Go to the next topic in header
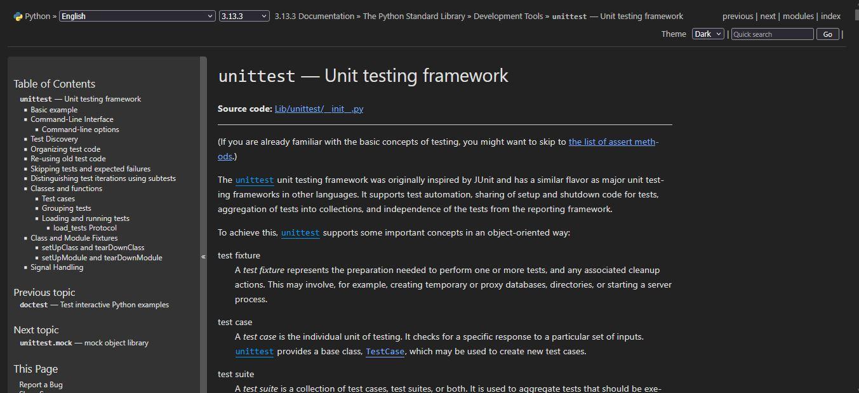The height and width of the screenshot is (393, 859). (x=768, y=17)
